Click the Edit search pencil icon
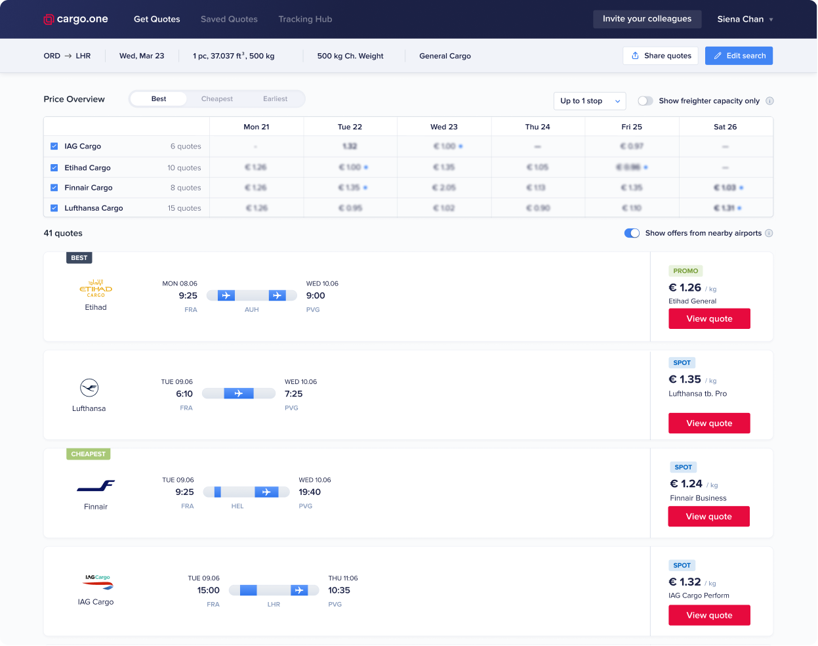Viewport: 818px width, 646px height. click(x=718, y=56)
